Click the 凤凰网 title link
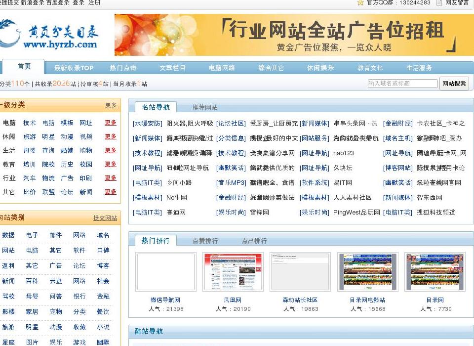474x346 pixels. coord(233,300)
